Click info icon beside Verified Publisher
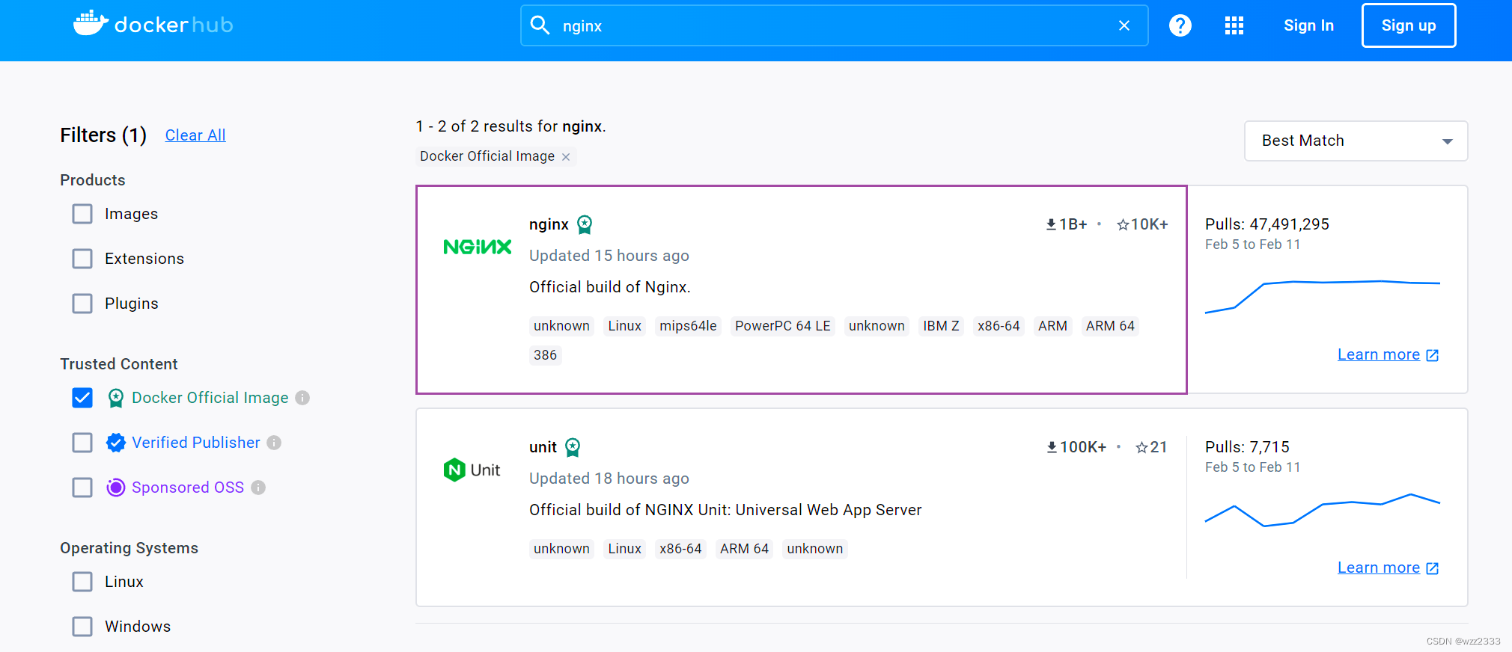The image size is (1512, 652). point(274,443)
